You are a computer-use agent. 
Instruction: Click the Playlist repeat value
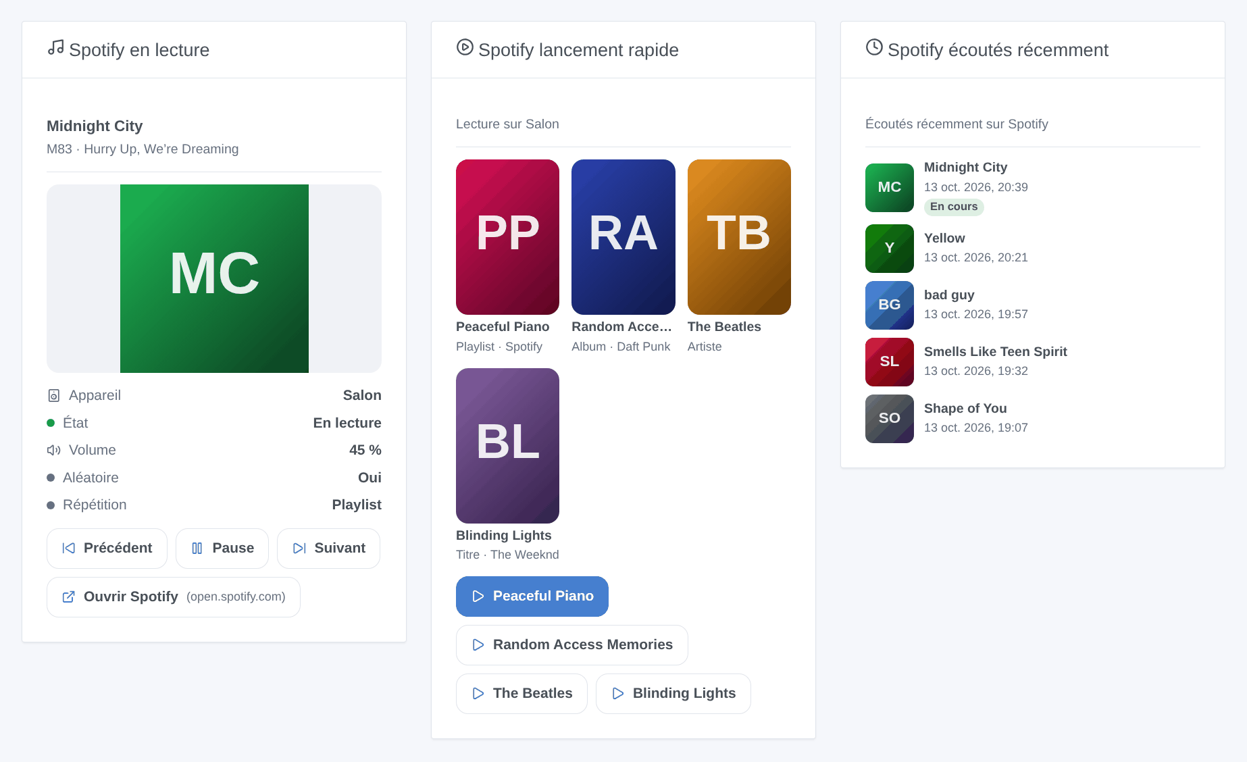pyautogui.click(x=357, y=505)
